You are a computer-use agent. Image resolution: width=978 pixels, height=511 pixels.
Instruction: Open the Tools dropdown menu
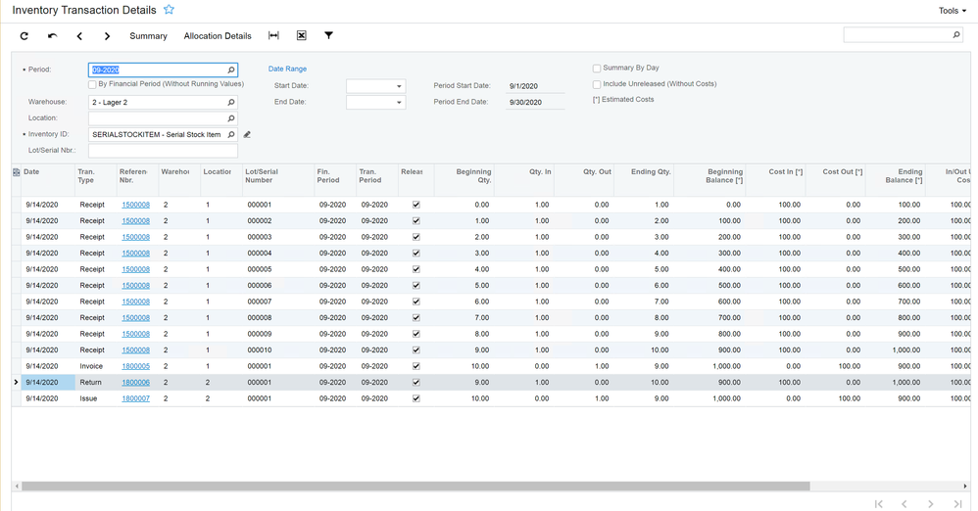point(952,11)
